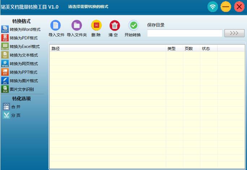Click the Start Conversion (开始转换) checkmark icon
This screenshot has width=247, height=170.
133,26
